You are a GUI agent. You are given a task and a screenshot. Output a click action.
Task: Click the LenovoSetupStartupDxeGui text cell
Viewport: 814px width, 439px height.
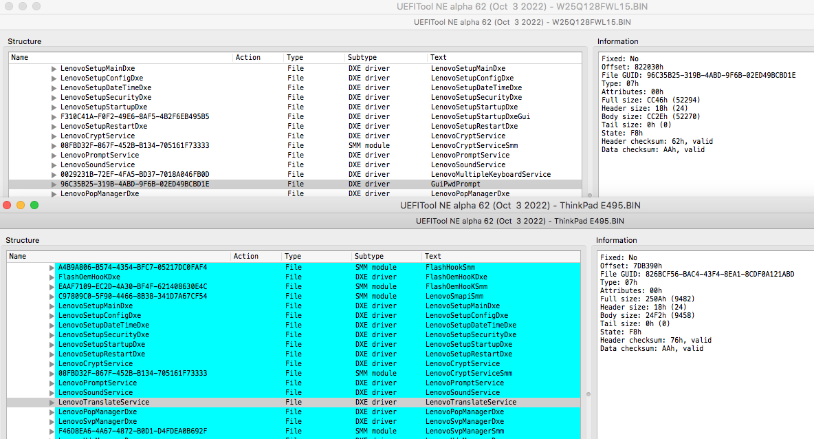(x=480, y=117)
